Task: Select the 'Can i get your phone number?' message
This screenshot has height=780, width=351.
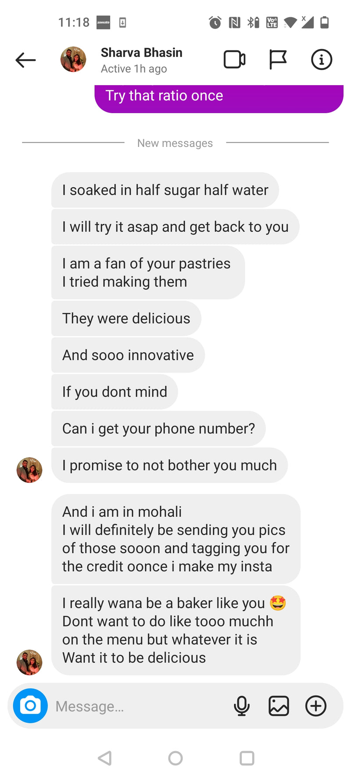Action: (158, 429)
